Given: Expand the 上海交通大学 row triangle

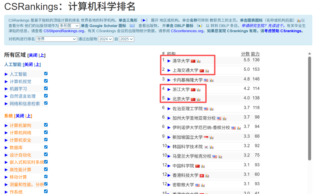Looking at the screenshot, I should tap(169, 71).
